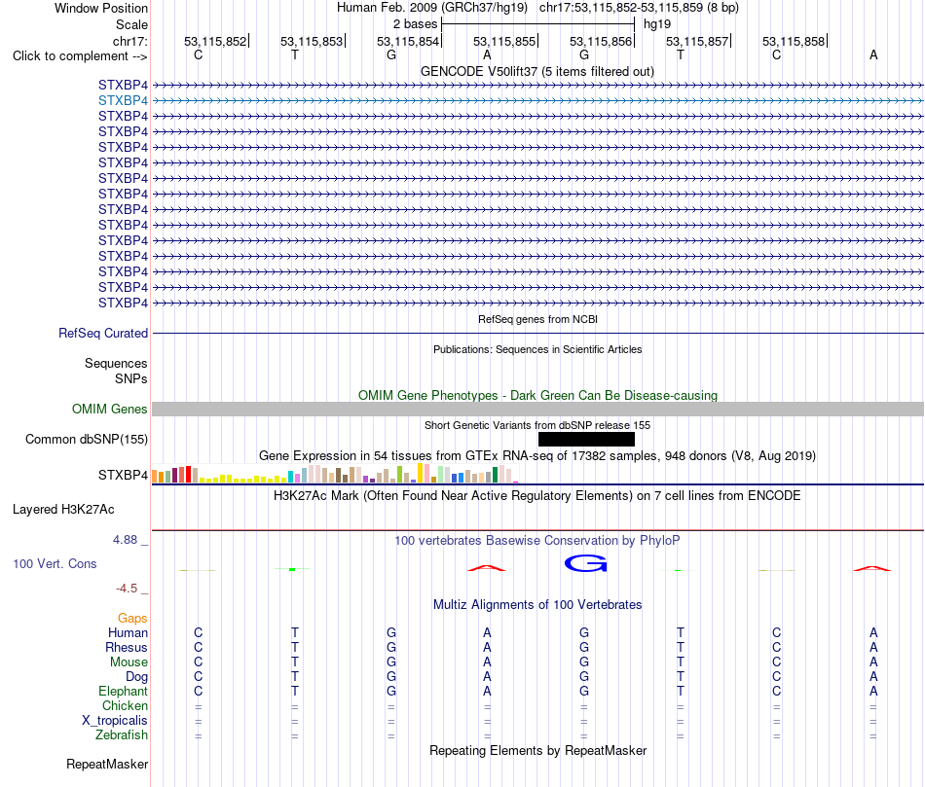The height and width of the screenshot is (787, 925).
Task: Click coordinate label 53,115,857 in the ruler
Action: click(697, 41)
